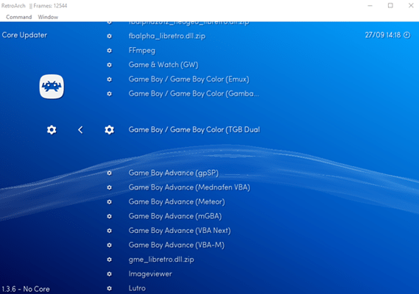Select the Lutro core entry

coord(137,288)
